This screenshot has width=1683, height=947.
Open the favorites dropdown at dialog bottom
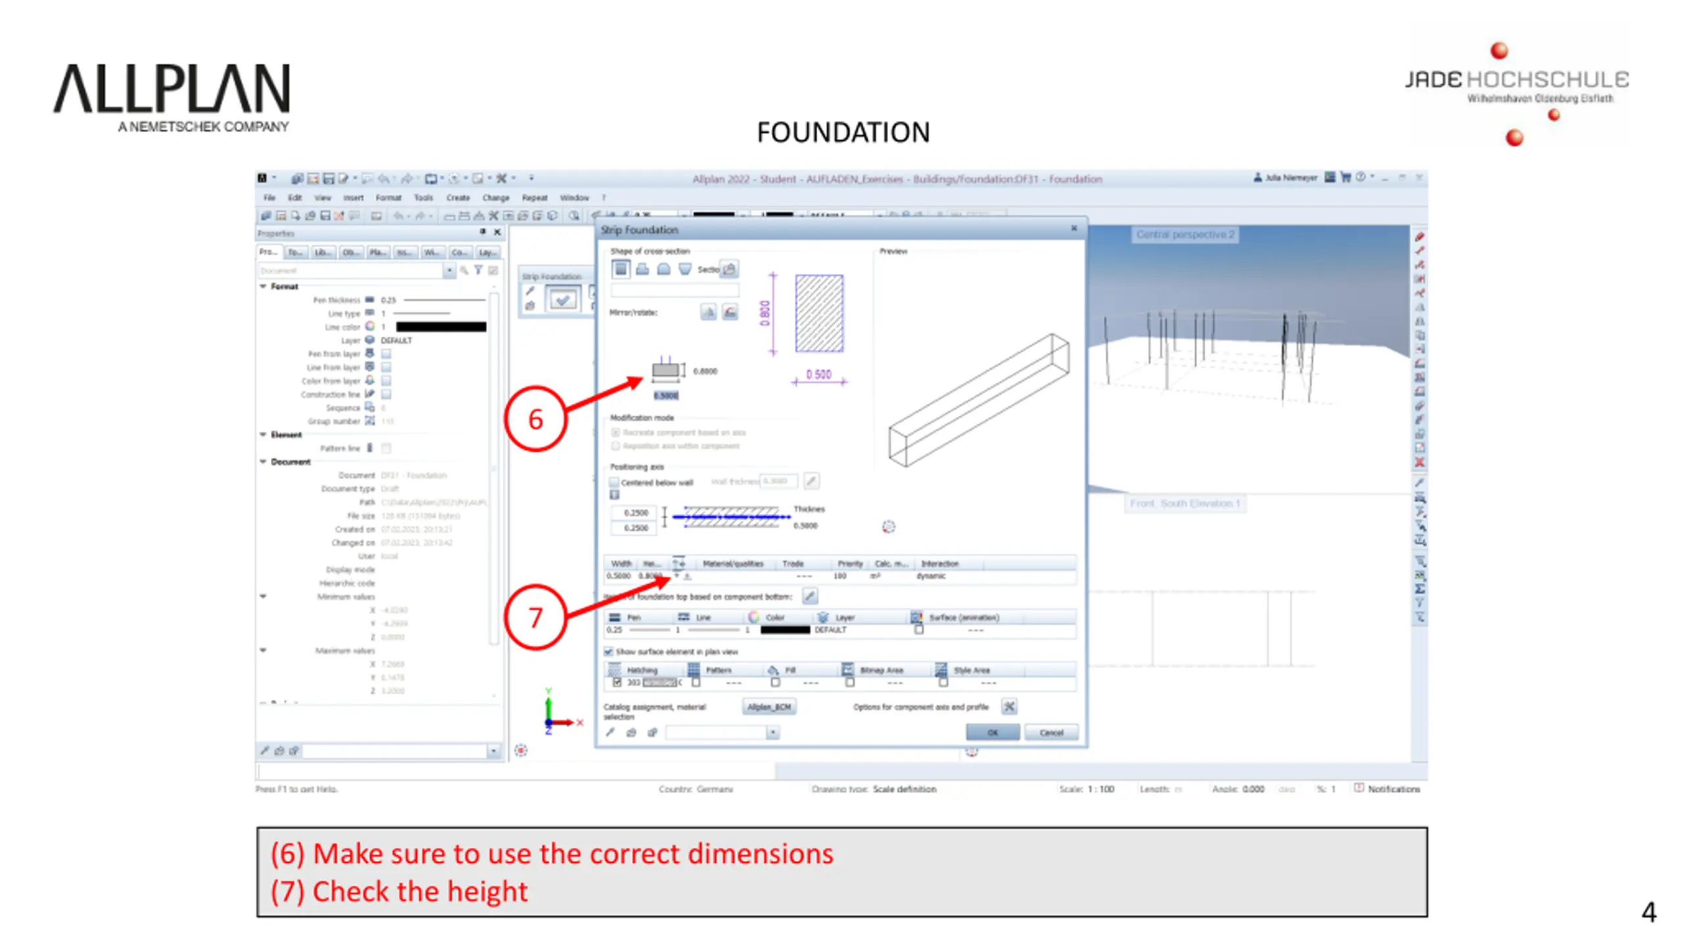click(x=772, y=733)
